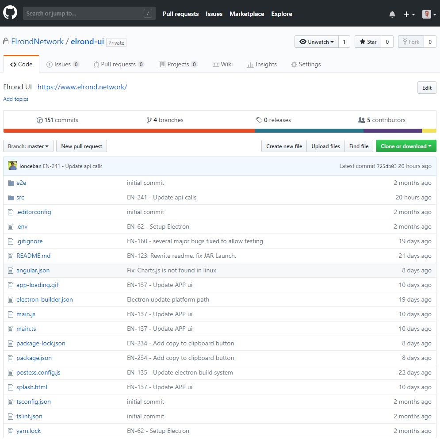Image resolution: width=440 pixels, height=440 pixels.
Task: Open the Settings tab
Action: click(x=306, y=64)
